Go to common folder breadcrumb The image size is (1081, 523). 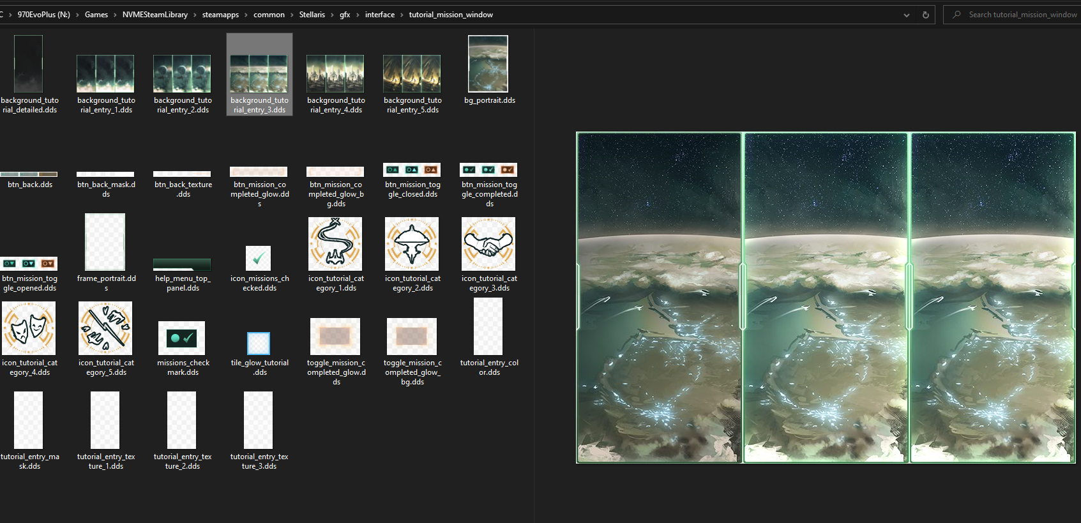coord(269,15)
